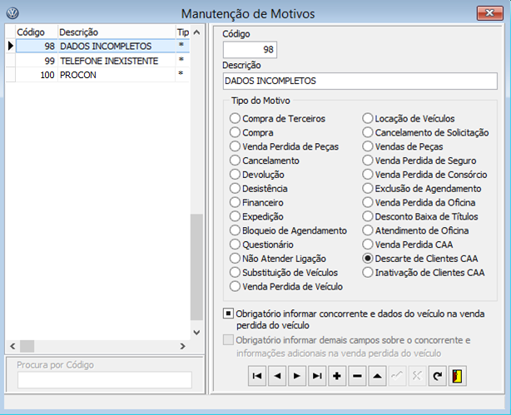Screen dimensions: 511x415
Task: Pick Expedição motive type
Action: tap(256, 216)
